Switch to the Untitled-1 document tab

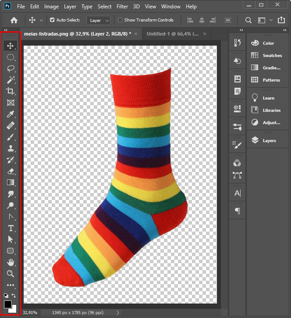pos(173,34)
